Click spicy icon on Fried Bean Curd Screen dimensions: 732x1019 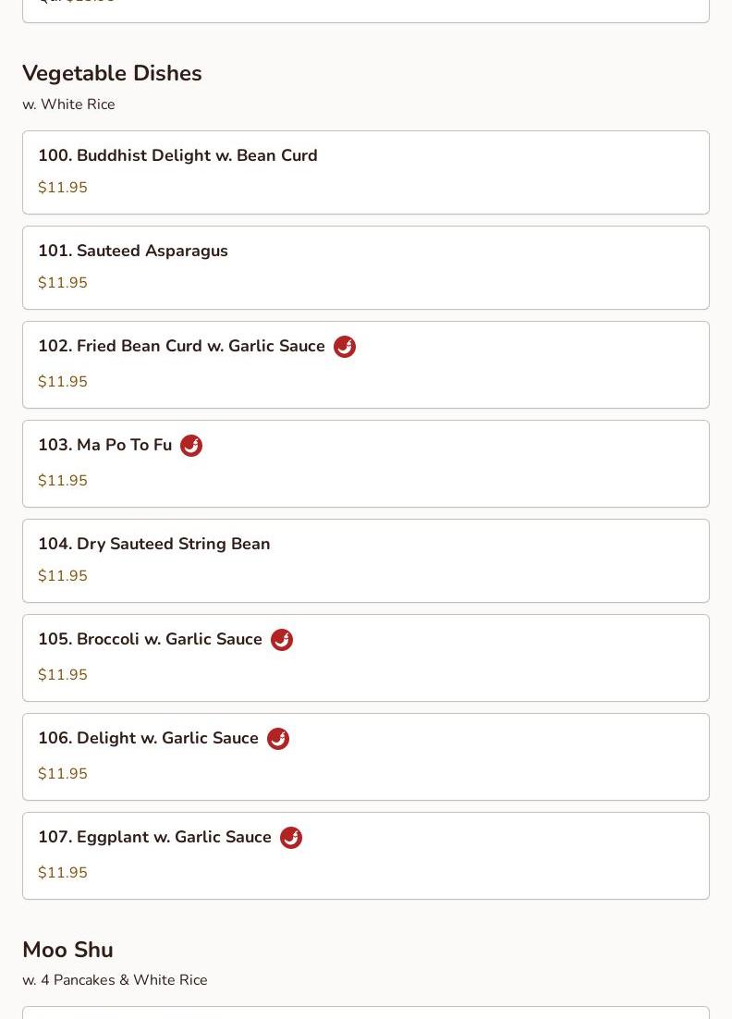point(345,347)
